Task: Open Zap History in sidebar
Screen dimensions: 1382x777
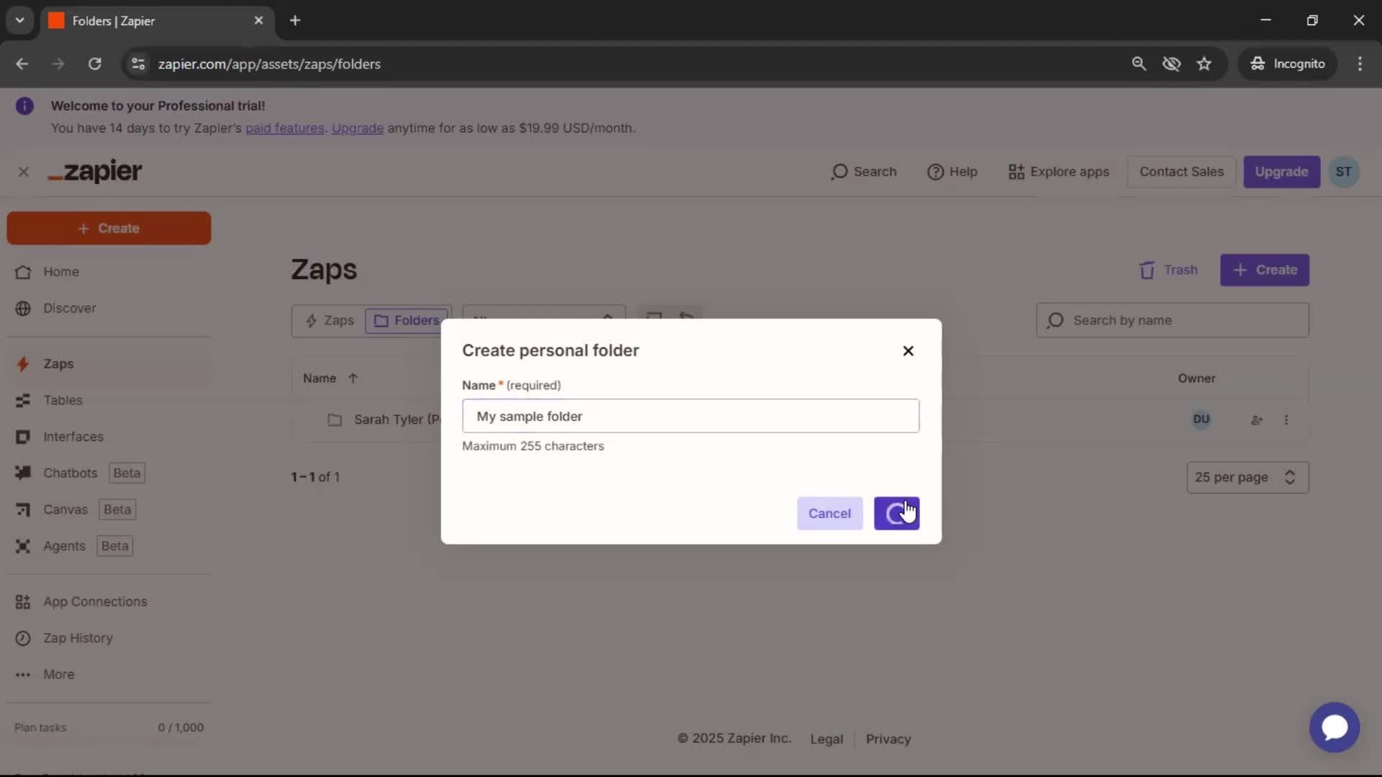Action: pos(108,638)
